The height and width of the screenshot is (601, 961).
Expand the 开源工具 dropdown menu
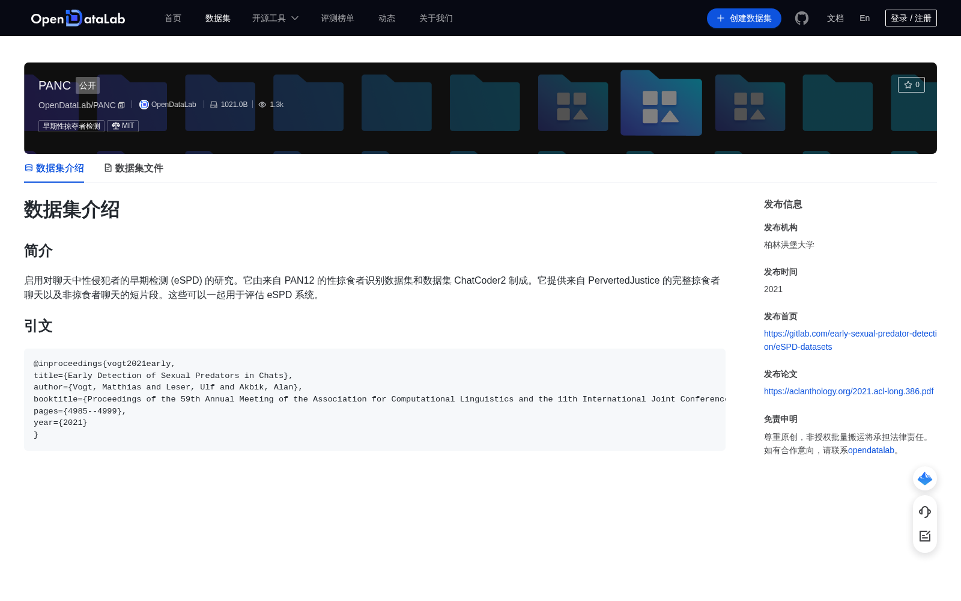[275, 18]
